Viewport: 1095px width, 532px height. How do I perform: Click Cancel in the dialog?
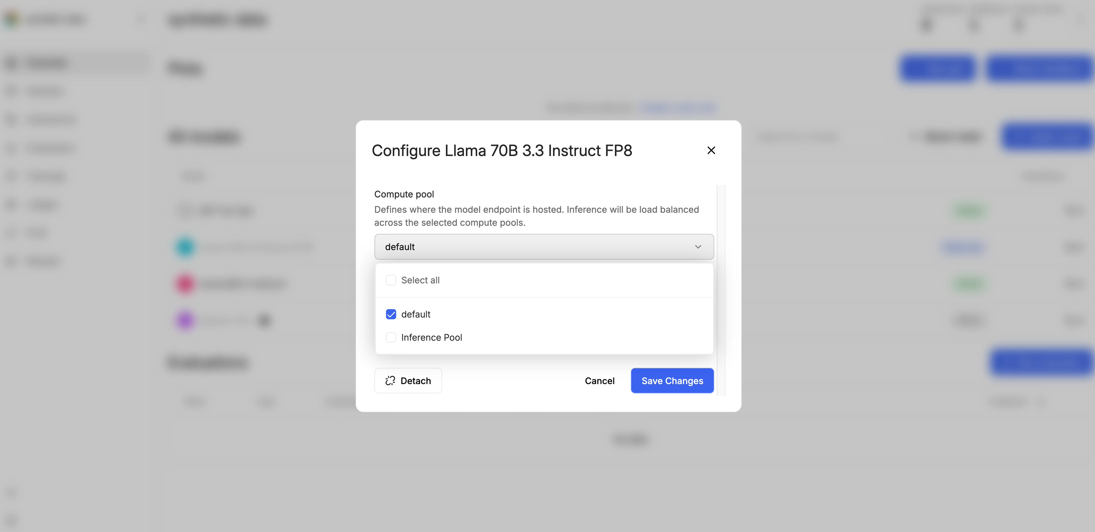[x=599, y=381]
